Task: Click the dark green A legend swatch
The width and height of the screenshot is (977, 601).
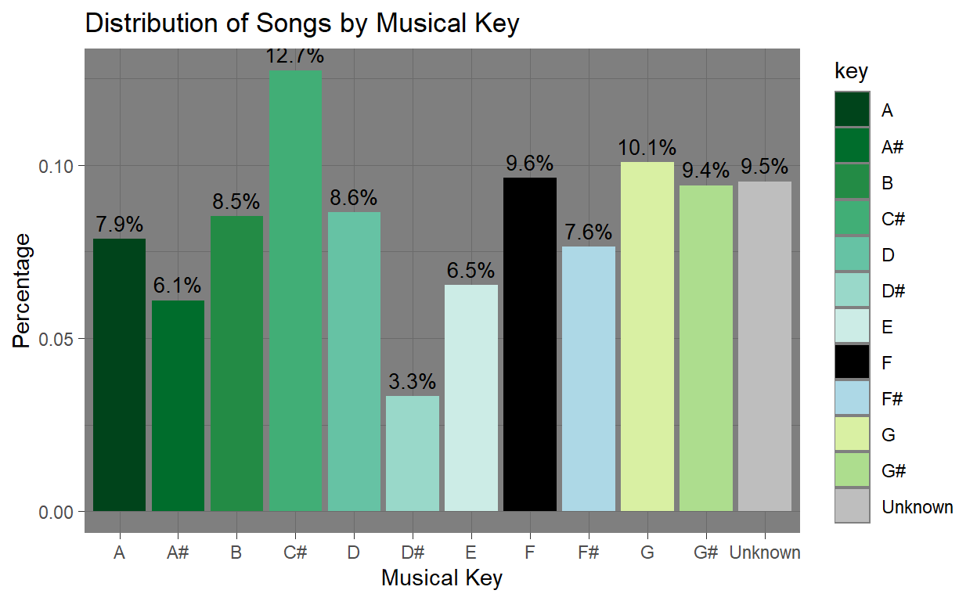Action: pyautogui.click(x=852, y=110)
